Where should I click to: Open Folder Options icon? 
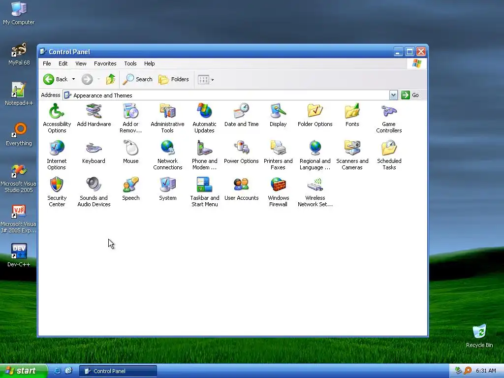coord(315,115)
